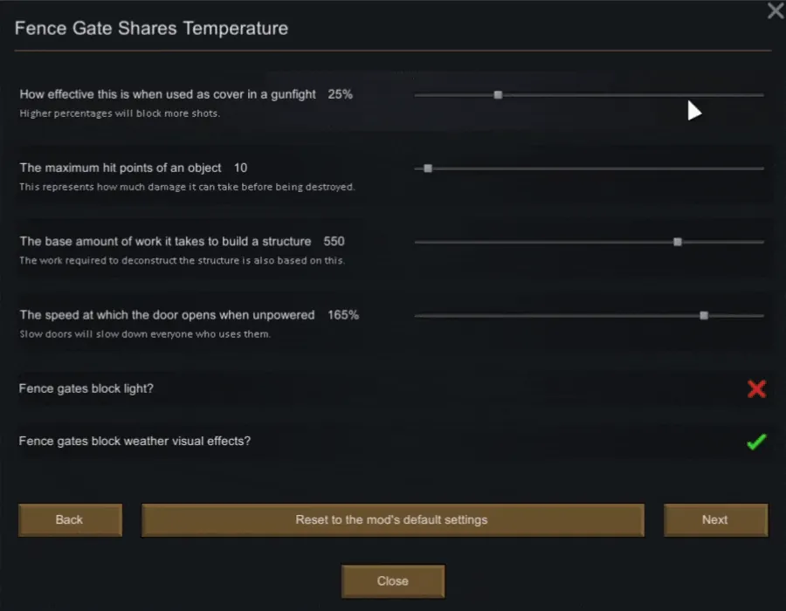Click the 550 build work value
Image resolution: width=786 pixels, height=611 pixels.
click(334, 241)
